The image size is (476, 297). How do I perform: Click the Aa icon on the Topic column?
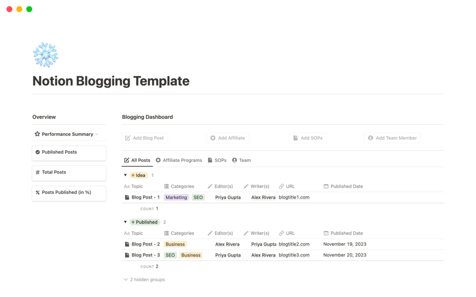point(126,186)
